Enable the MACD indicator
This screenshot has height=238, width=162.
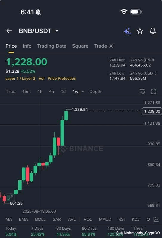tap(105, 219)
